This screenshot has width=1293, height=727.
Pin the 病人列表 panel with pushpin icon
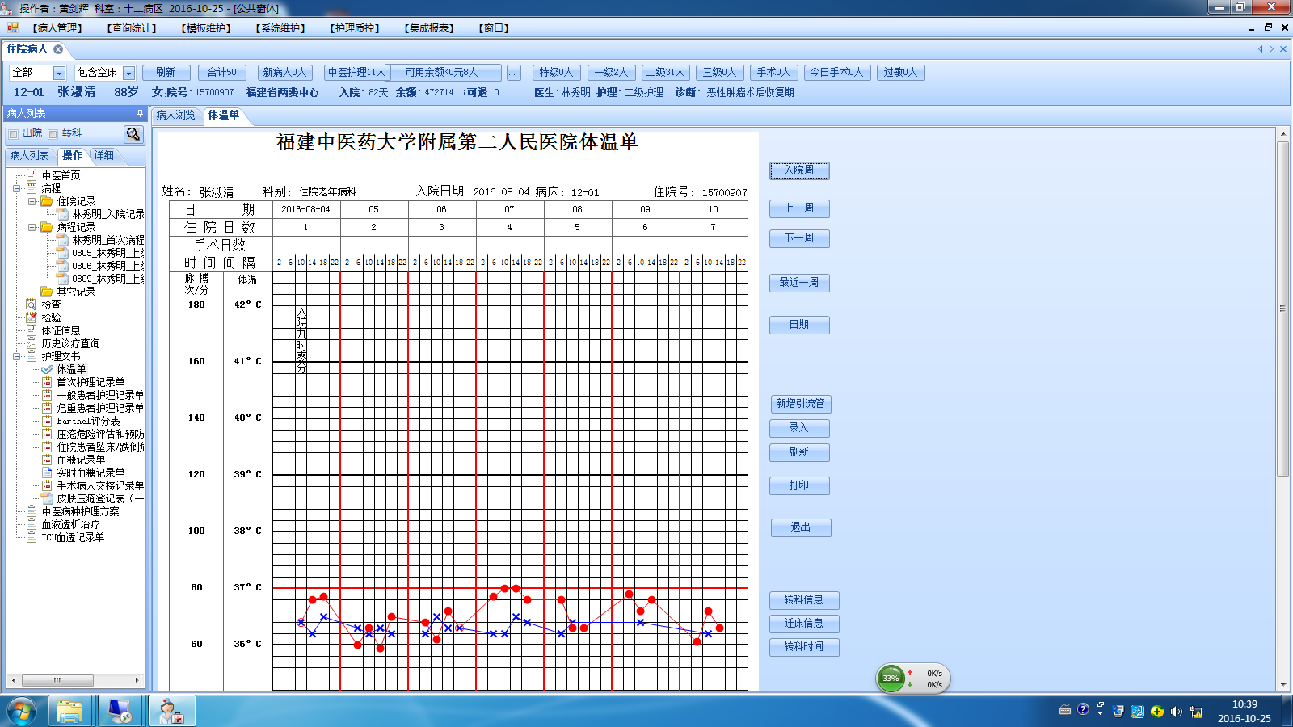pyautogui.click(x=140, y=114)
